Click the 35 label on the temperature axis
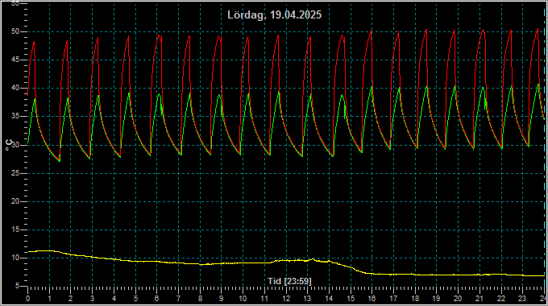This screenshot has height=306, width=548. pos(15,116)
